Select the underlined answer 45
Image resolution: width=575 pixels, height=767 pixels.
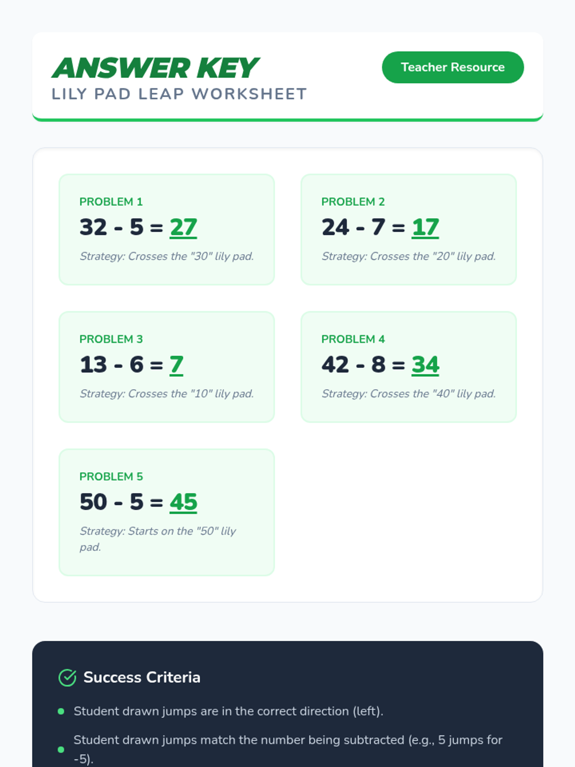point(183,502)
